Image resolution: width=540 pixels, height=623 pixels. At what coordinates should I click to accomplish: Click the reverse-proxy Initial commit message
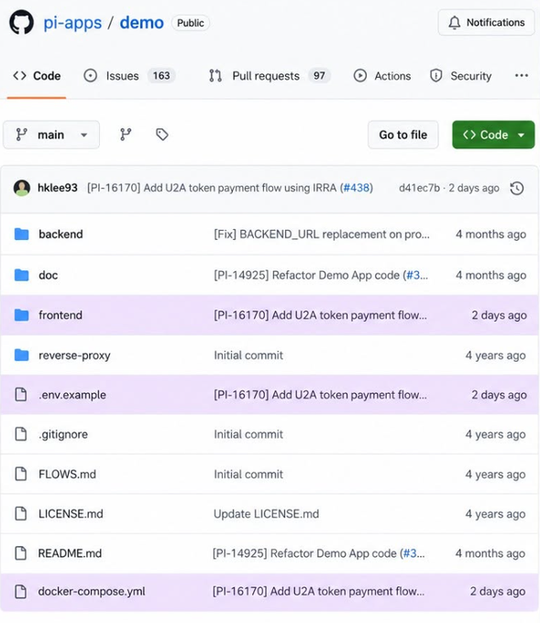pos(248,355)
